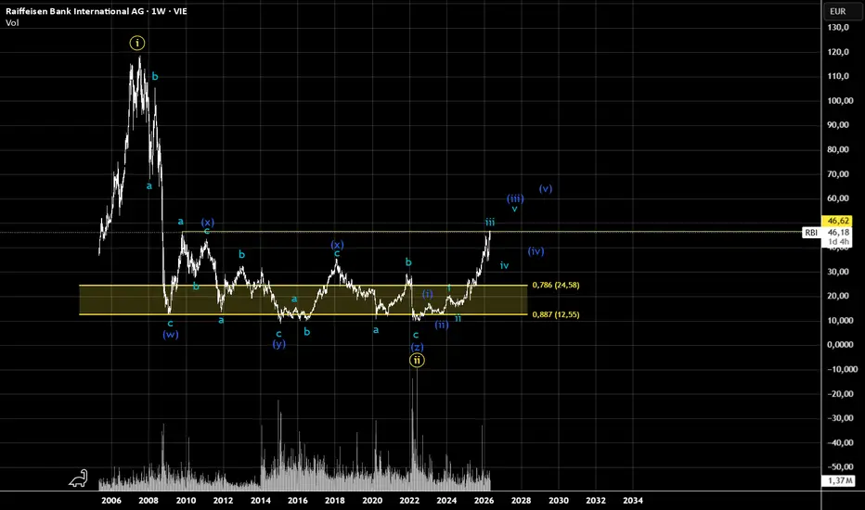865x510 pixels.
Task: Click the TradingView dinosaur logo icon
Action: pyautogui.click(x=78, y=478)
